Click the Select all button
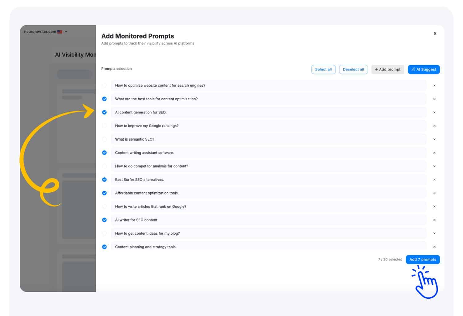 [323, 70]
